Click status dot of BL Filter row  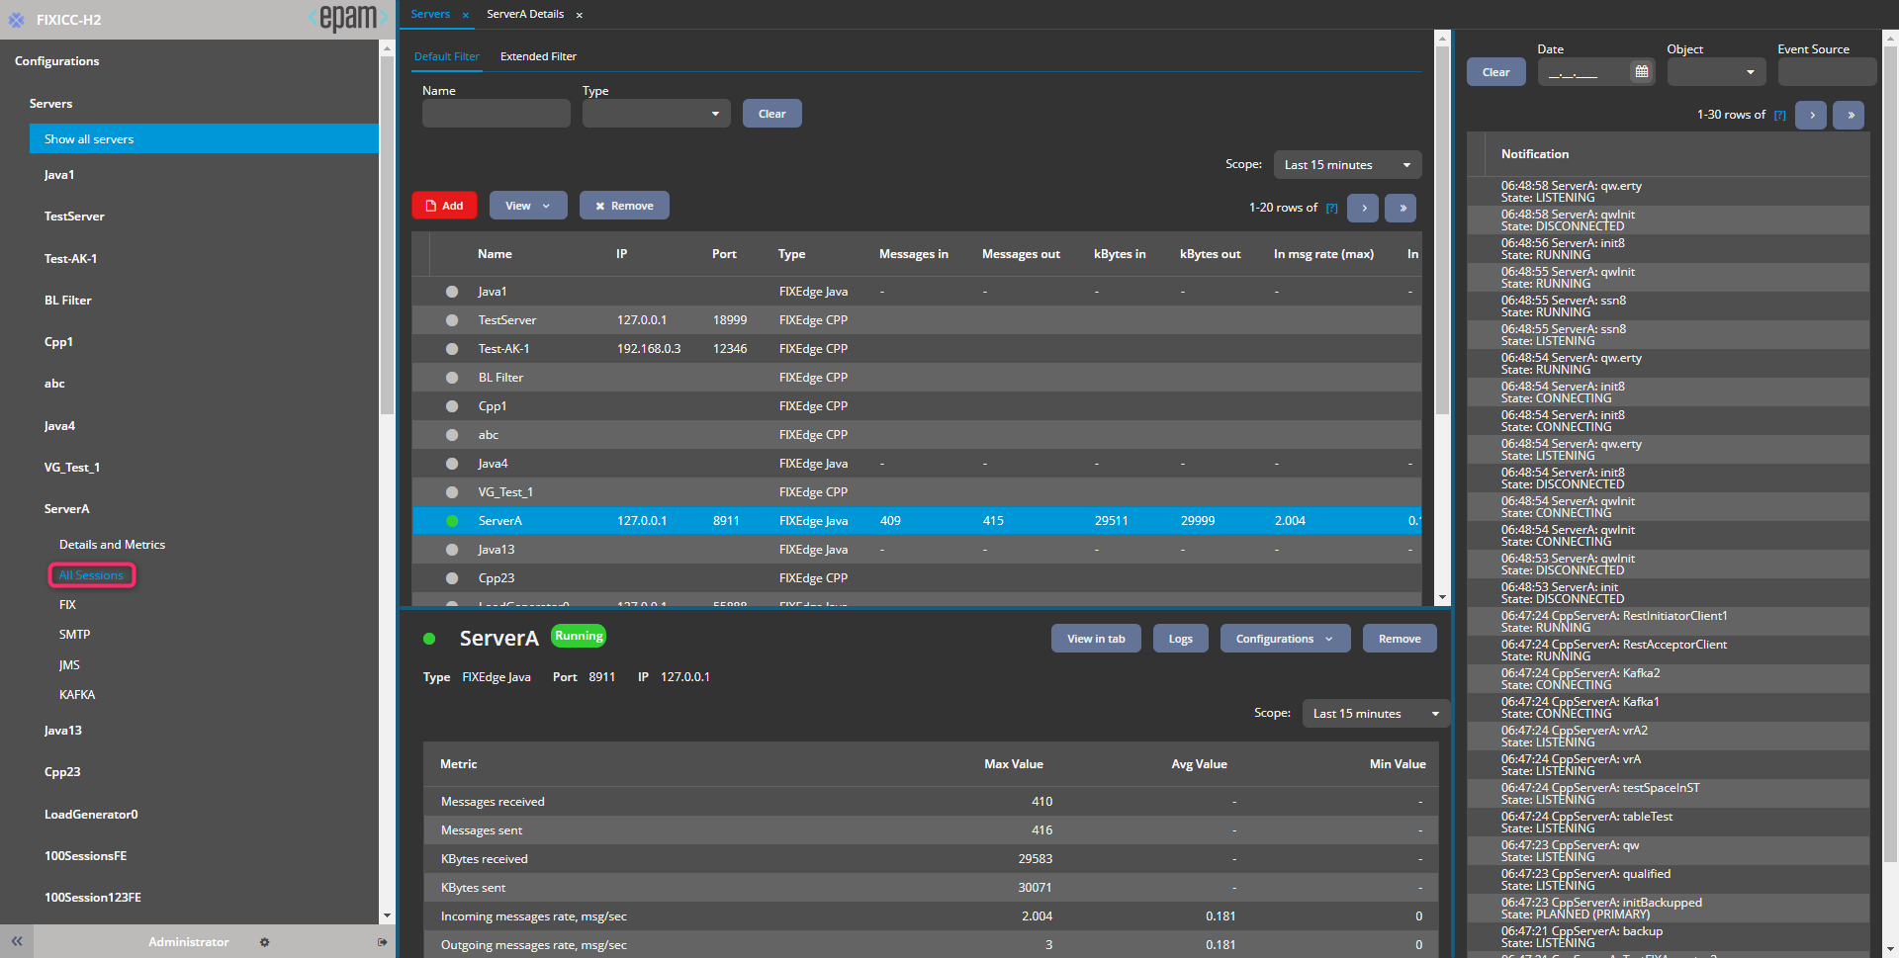452,378
